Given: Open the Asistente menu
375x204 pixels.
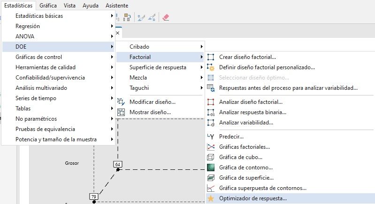Looking at the screenshot, I should click(x=117, y=6).
